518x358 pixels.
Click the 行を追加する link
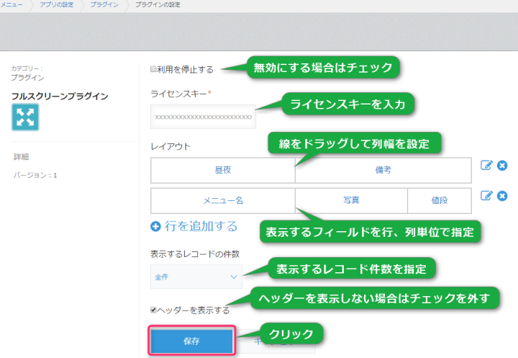point(201,226)
